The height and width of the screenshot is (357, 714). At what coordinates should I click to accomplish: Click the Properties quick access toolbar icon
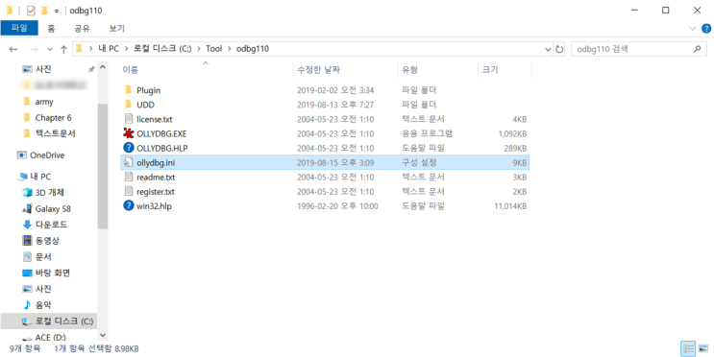pos(31,10)
